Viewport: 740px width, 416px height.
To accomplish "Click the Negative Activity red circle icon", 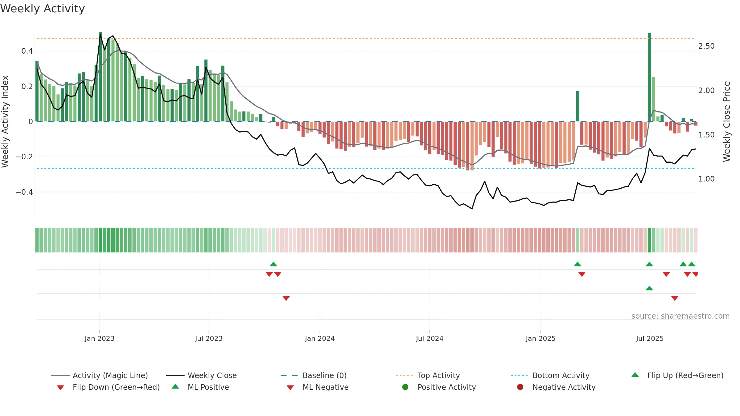I will tap(520, 387).
